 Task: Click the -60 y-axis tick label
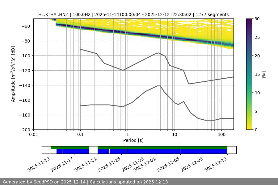click(26, 26)
